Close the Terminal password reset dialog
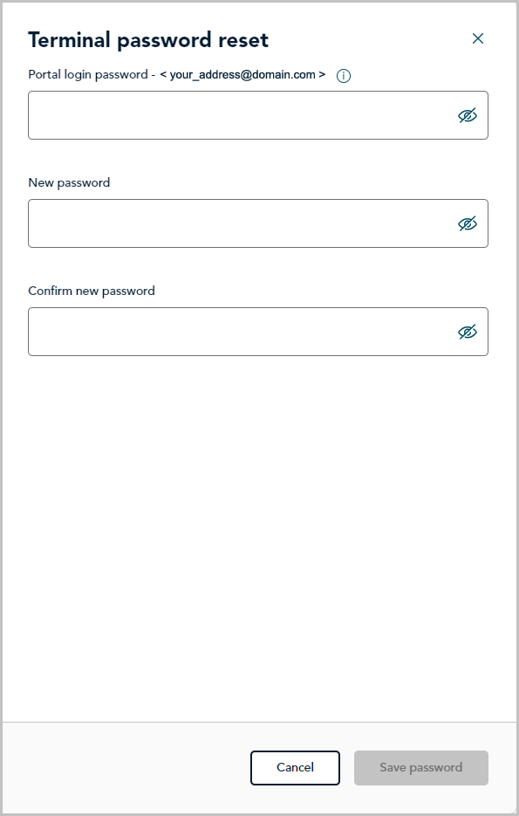 [x=477, y=38]
